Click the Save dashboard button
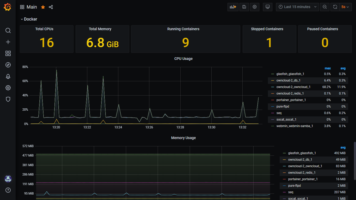This screenshot has height=200, width=356. [x=244, y=7]
